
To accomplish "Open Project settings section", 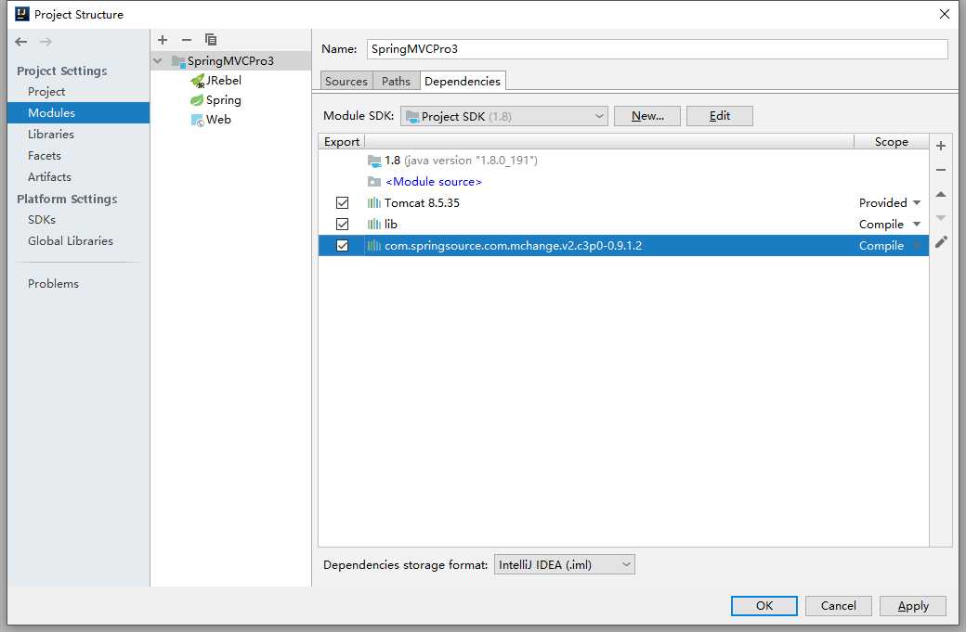I will tap(46, 92).
